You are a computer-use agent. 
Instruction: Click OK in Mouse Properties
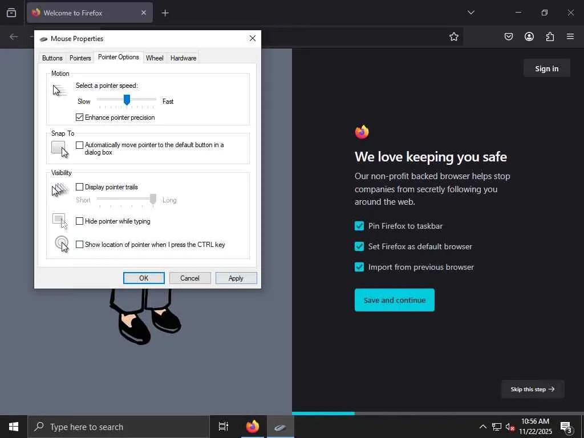pyautogui.click(x=144, y=278)
